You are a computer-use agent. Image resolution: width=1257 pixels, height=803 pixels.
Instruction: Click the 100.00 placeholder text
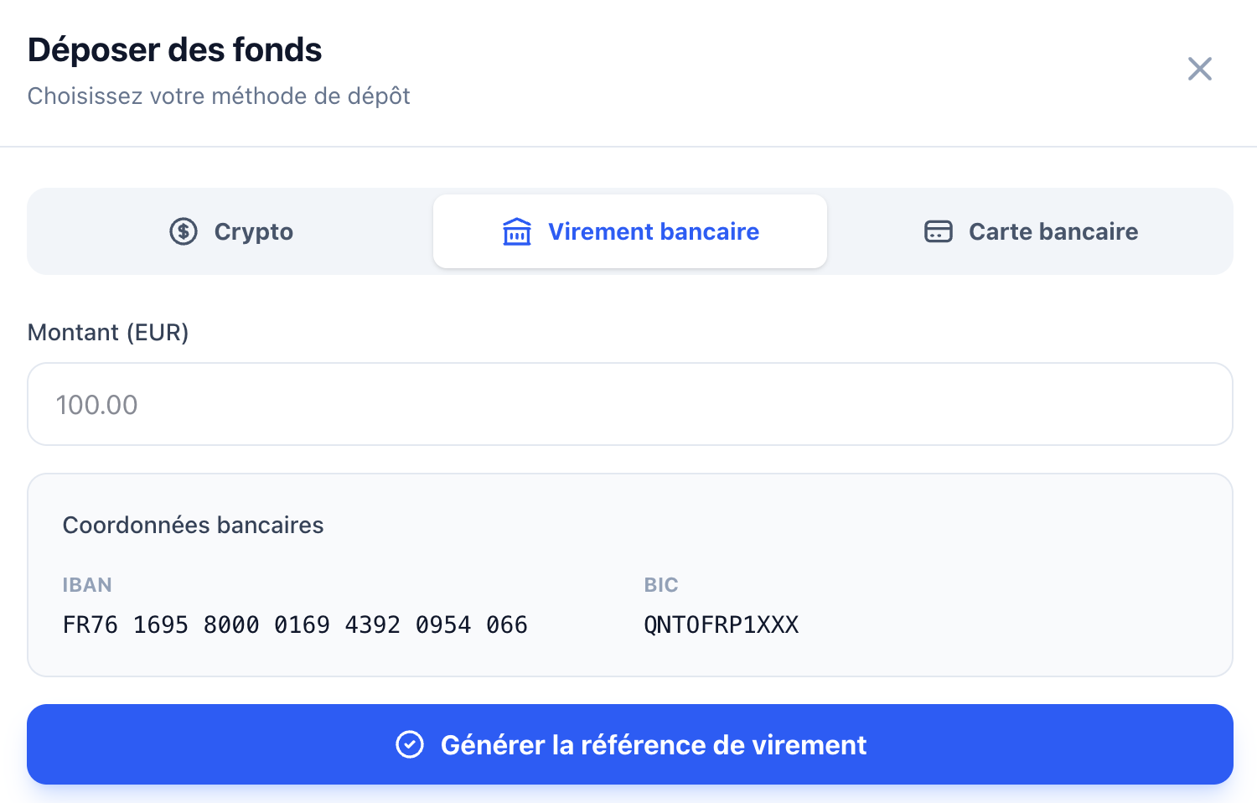point(96,405)
